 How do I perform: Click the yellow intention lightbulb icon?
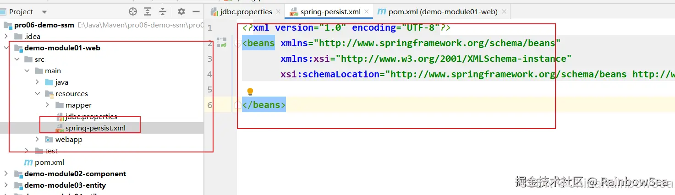pos(250,92)
